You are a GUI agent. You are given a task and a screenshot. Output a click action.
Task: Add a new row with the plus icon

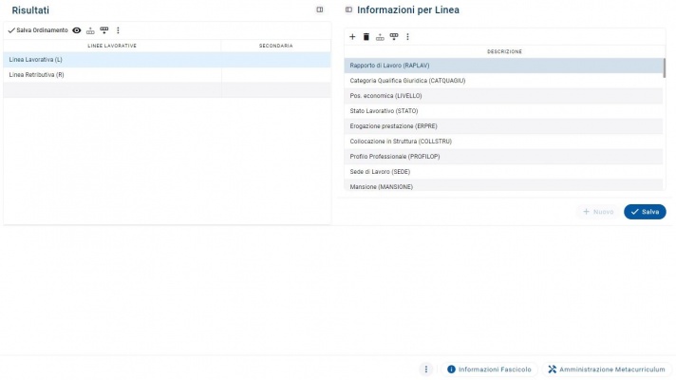coord(352,37)
